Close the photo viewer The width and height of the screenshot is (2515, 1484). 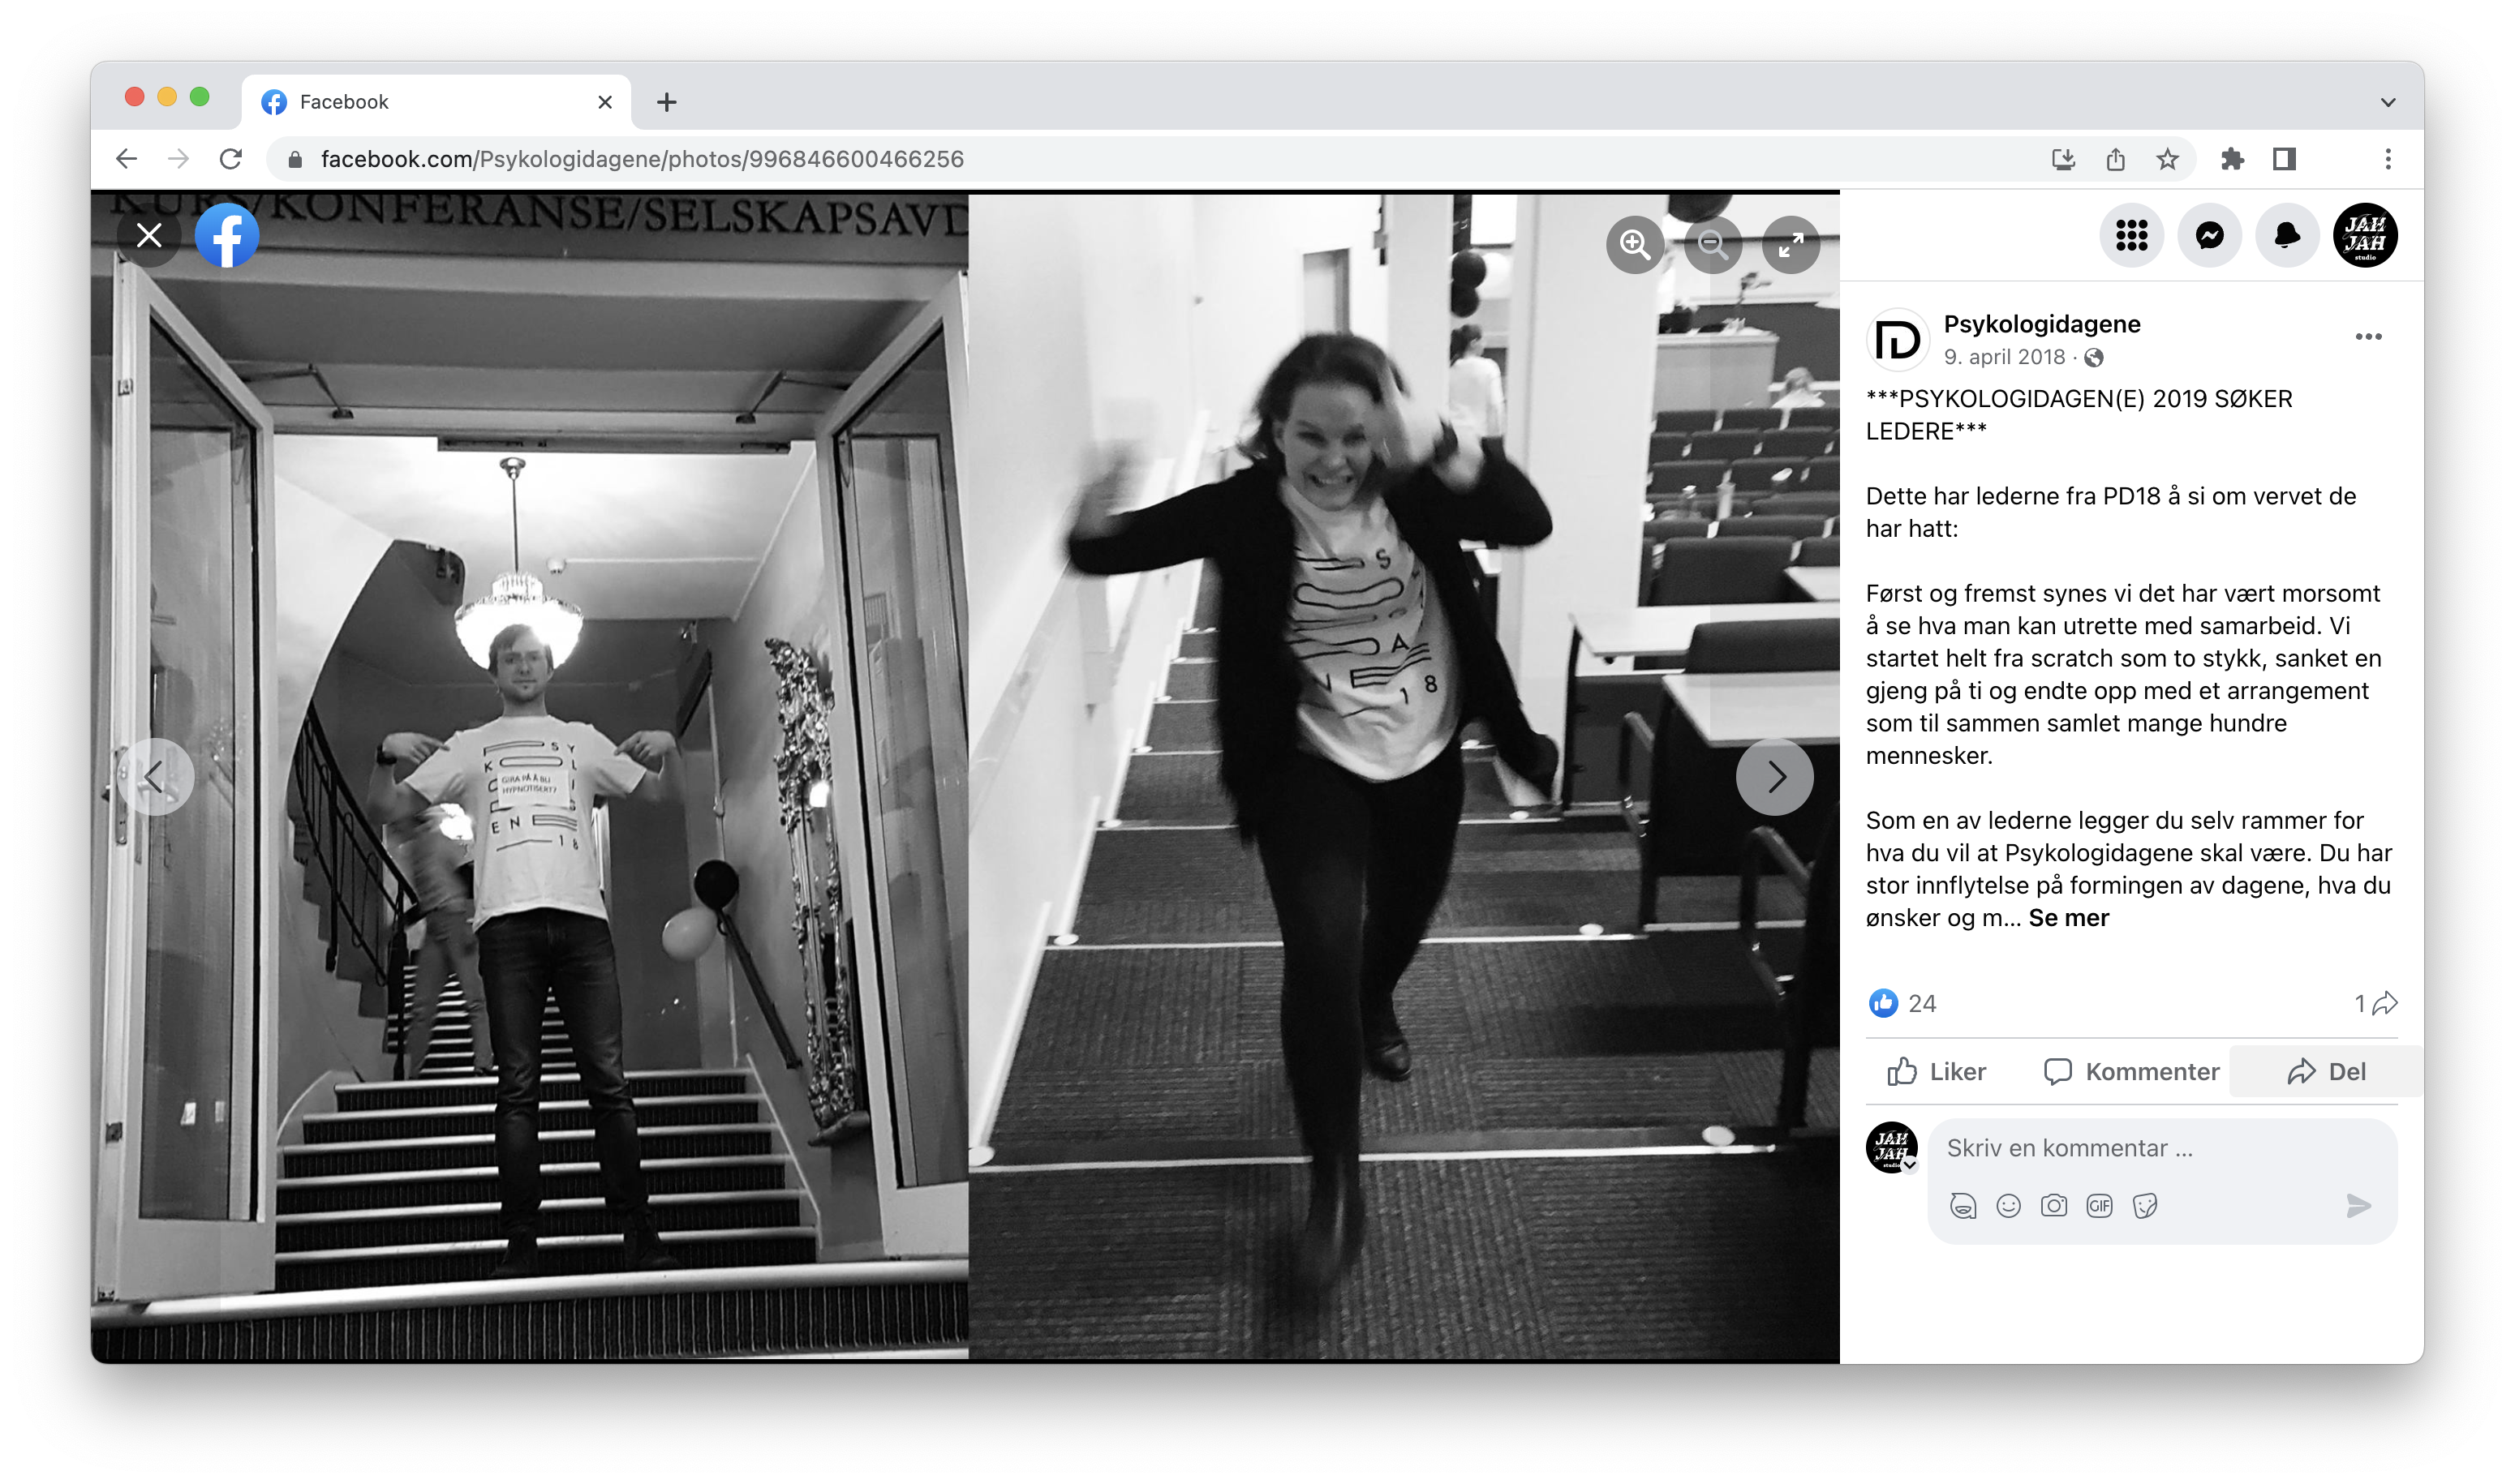pos(149,236)
